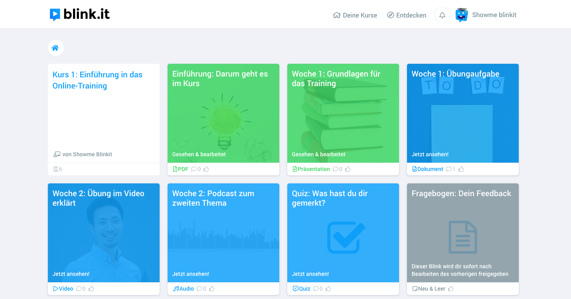Open comments on the Präsentation card
The height and width of the screenshot is (299, 571).
point(338,169)
